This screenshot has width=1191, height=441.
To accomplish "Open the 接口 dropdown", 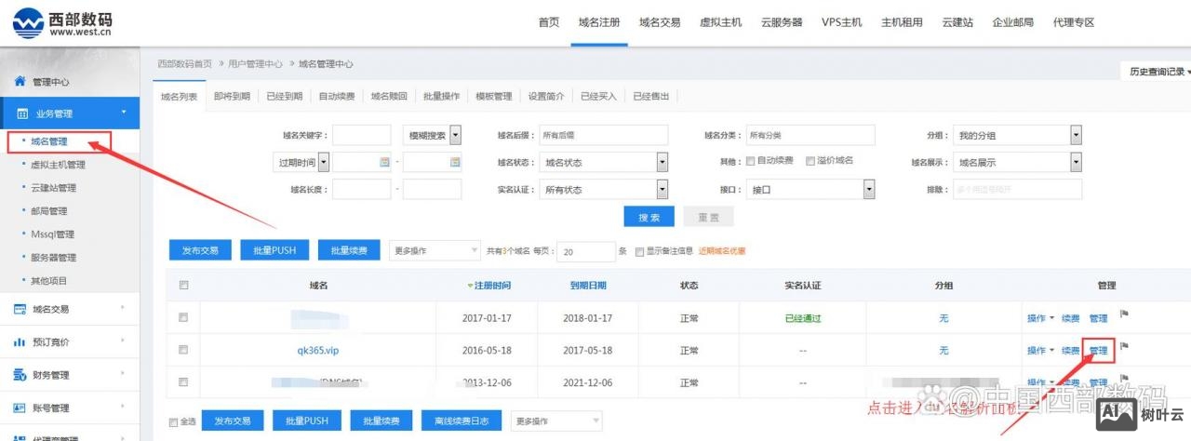I will (811, 189).
